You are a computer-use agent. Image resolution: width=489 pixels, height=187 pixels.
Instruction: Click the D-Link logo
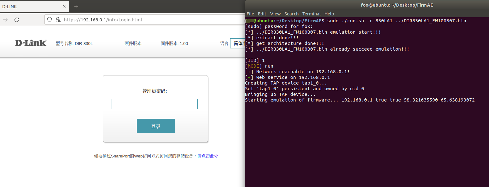tap(31, 43)
